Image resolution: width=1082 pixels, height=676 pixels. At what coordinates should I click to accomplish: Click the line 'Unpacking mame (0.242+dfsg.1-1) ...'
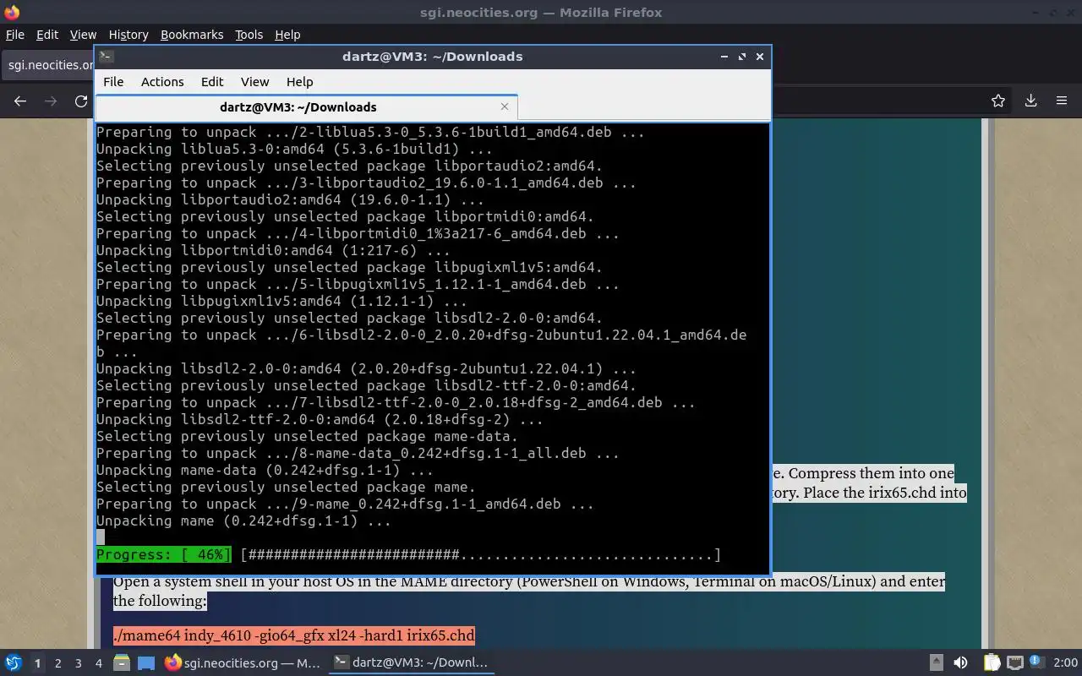(x=243, y=521)
